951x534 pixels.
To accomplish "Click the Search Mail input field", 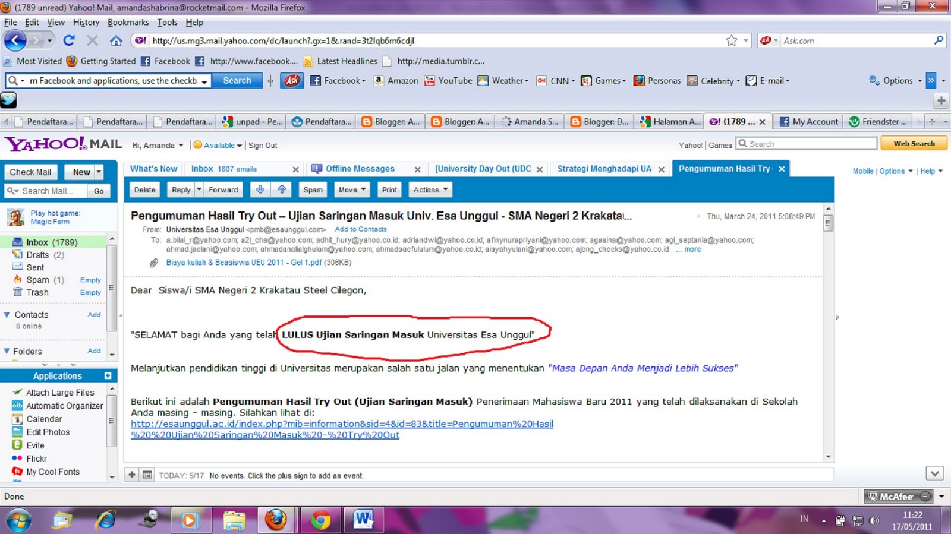I will click(46, 191).
